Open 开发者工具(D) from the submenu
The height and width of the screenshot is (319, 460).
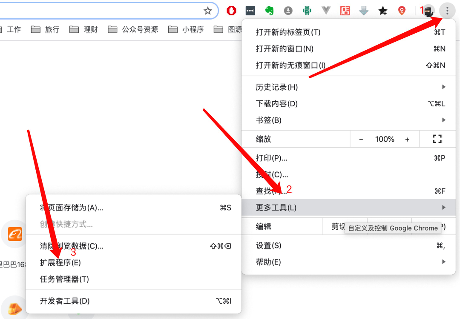click(x=133, y=301)
